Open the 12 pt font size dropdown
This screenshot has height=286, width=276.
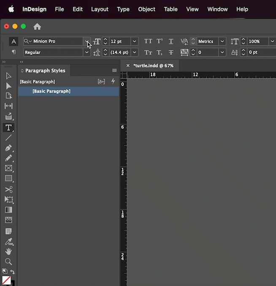(x=134, y=41)
